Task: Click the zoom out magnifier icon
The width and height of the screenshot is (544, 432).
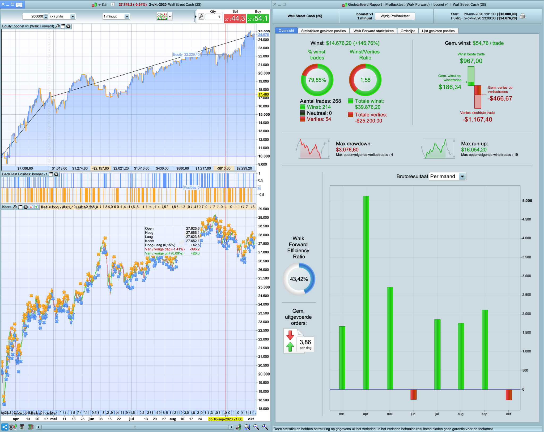Action: (256, 427)
